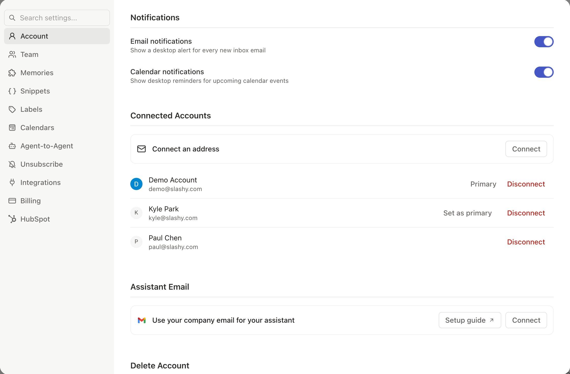The height and width of the screenshot is (374, 570).
Task: Click the Memories puzzle icon
Action: [x=12, y=73]
